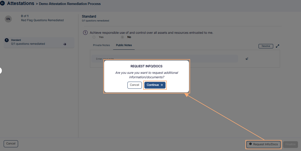Switch to the Public Notes tab
301x151 pixels.
tap(124, 45)
